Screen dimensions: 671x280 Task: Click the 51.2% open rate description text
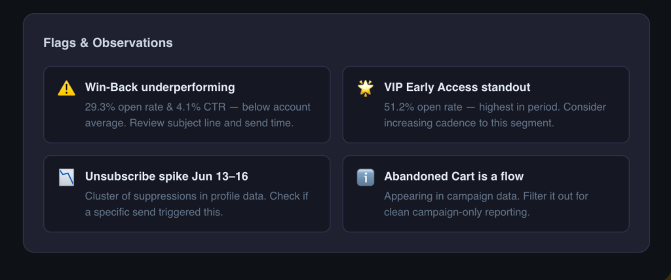(x=495, y=115)
